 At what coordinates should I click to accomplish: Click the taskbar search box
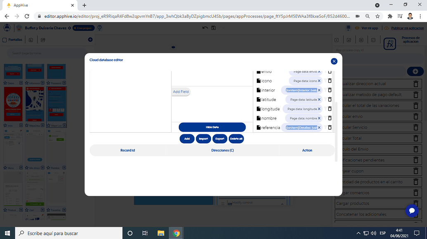pyautogui.click(x=69, y=233)
